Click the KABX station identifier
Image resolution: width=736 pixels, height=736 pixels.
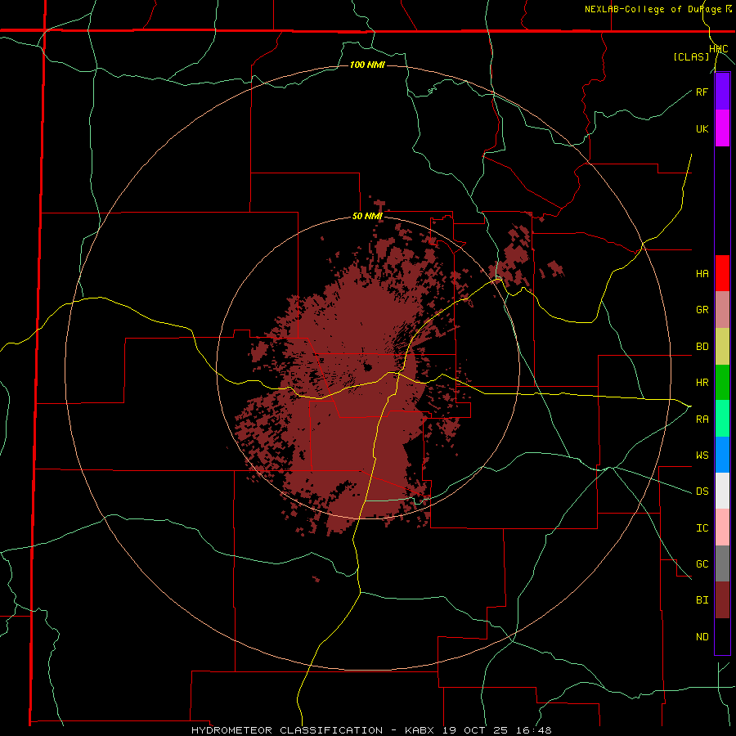tap(420, 730)
